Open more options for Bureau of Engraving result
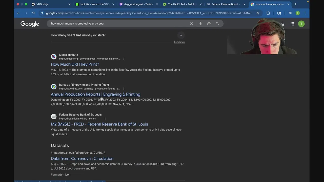Screen dimensions: 324x182 (124, 89)
